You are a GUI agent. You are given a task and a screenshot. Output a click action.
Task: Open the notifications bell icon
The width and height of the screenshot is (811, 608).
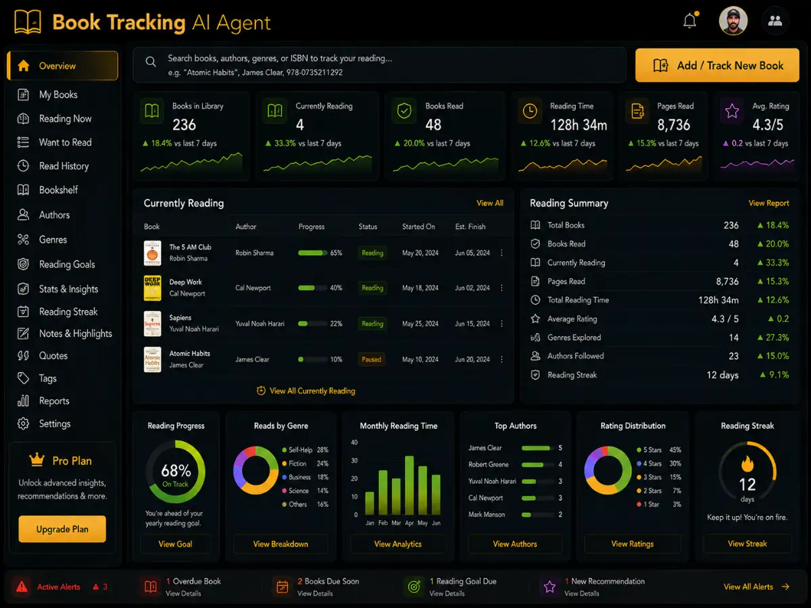coord(689,21)
